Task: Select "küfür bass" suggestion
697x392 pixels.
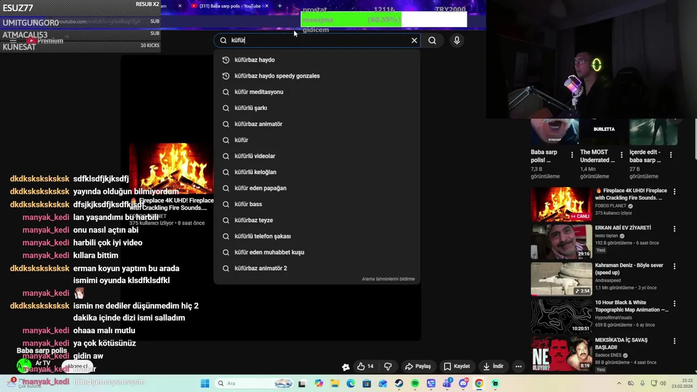Action: coord(317,204)
